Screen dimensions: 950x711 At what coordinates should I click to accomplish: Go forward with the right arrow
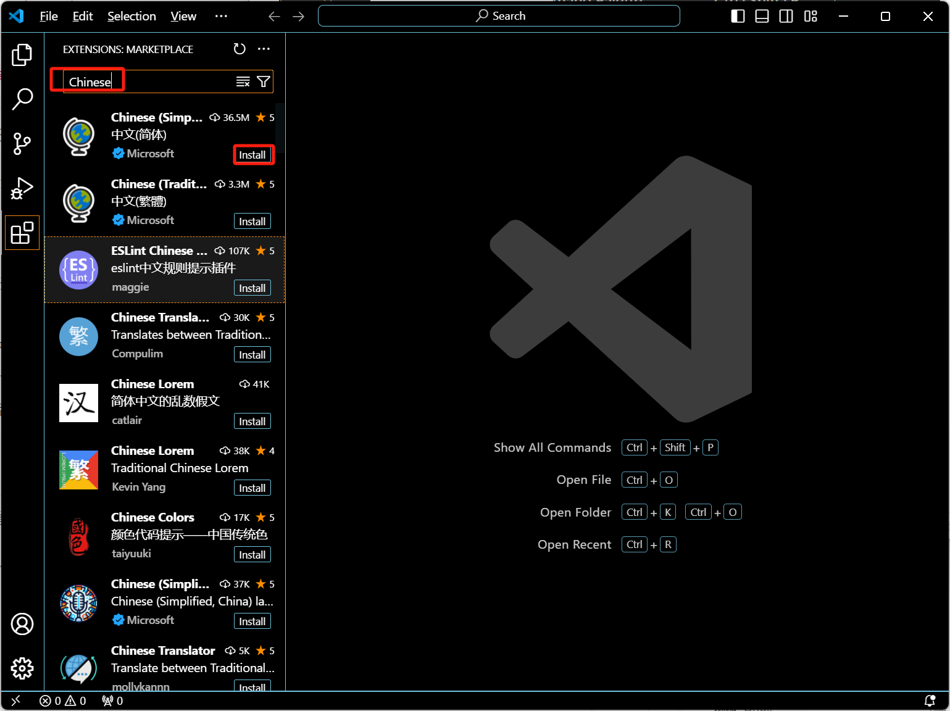coord(299,17)
